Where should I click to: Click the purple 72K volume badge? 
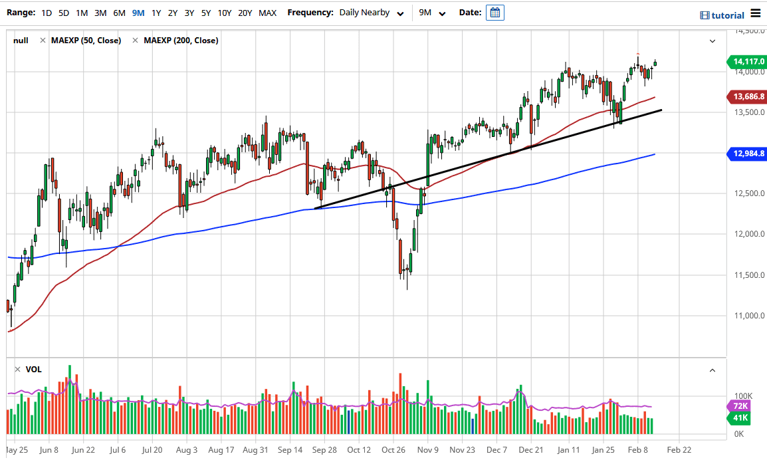(740, 405)
